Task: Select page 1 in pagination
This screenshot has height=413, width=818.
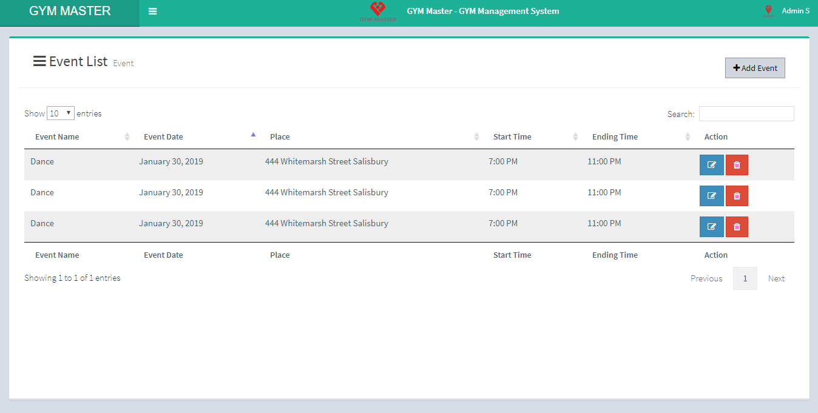Action: 745,279
